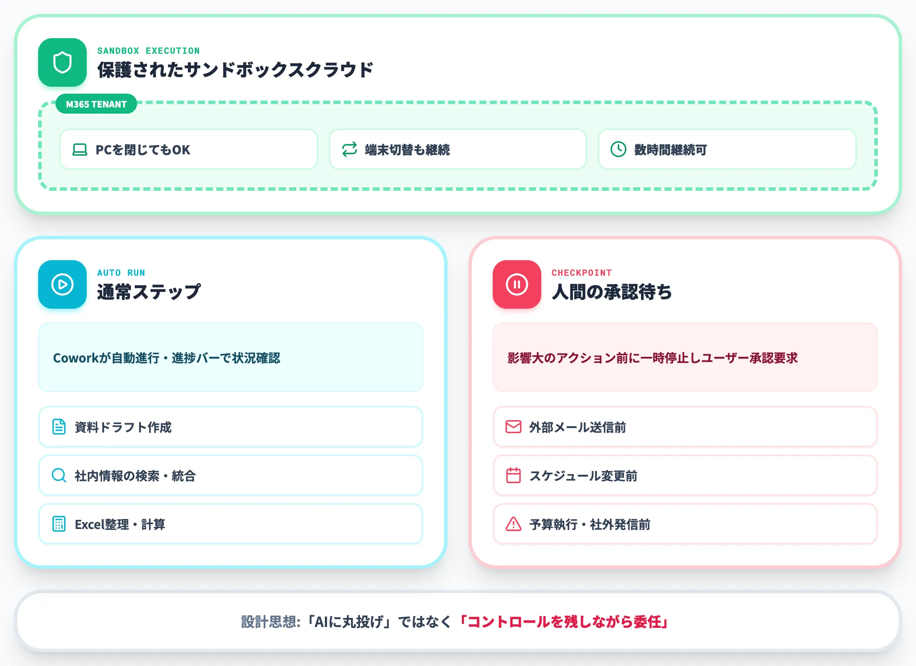Screen dimensions: 916x666
Task: Click the calendar icon beside スケジュール変更前
Action: click(x=514, y=475)
